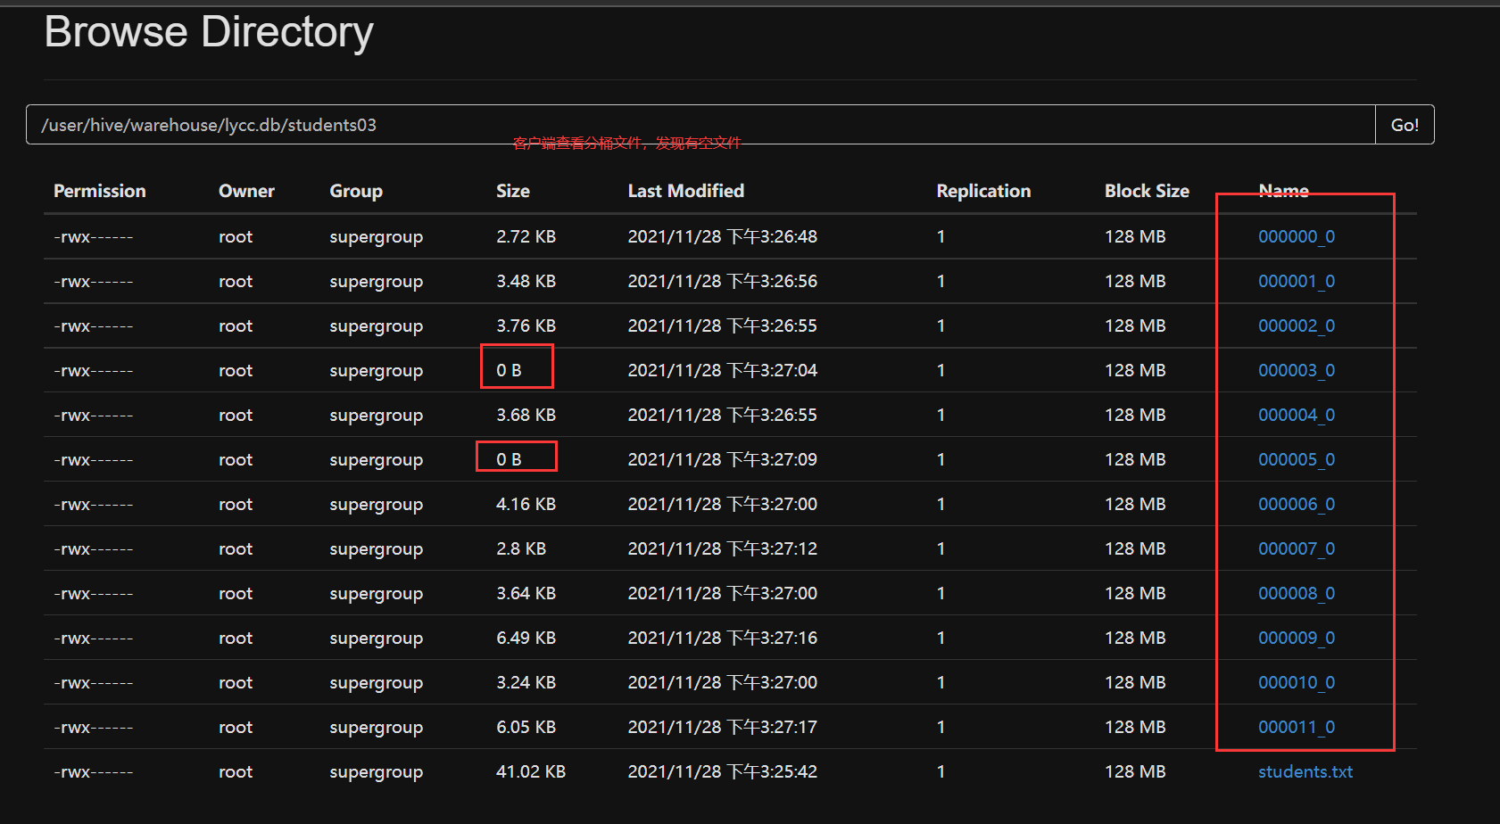Select the 6.05 KB size cell

point(526,727)
